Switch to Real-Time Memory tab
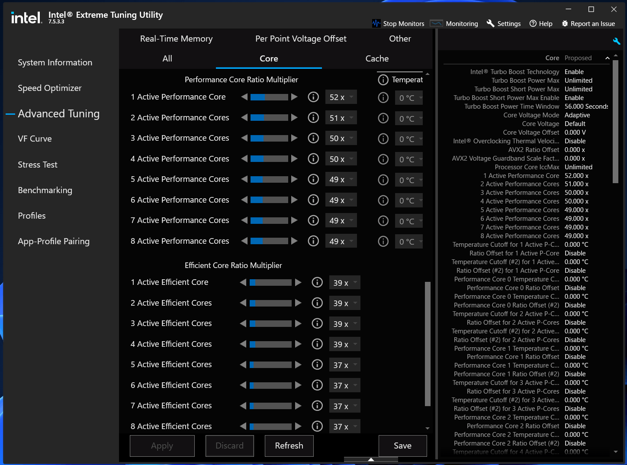This screenshot has height=465, width=627. click(x=176, y=39)
